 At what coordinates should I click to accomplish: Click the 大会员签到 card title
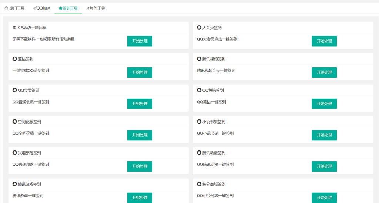click(212, 27)
